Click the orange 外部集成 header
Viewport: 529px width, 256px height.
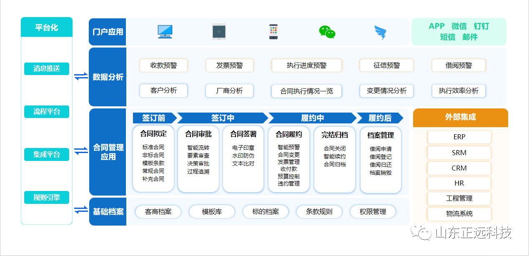tap(460, 118)
